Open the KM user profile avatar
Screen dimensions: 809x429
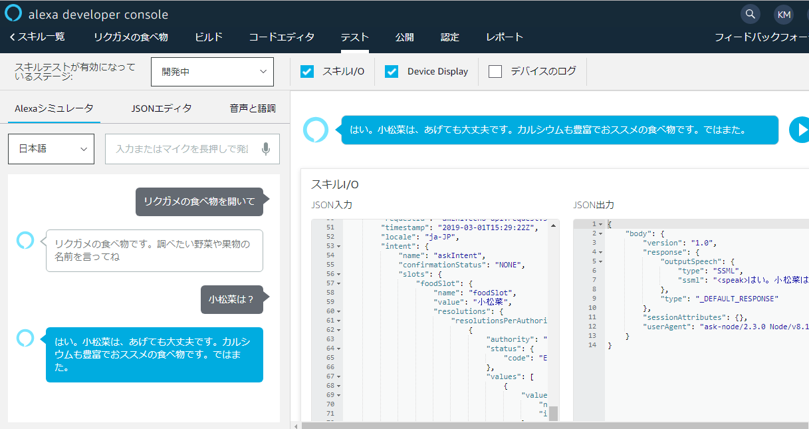pyautogui.click(x=783, y=14)
